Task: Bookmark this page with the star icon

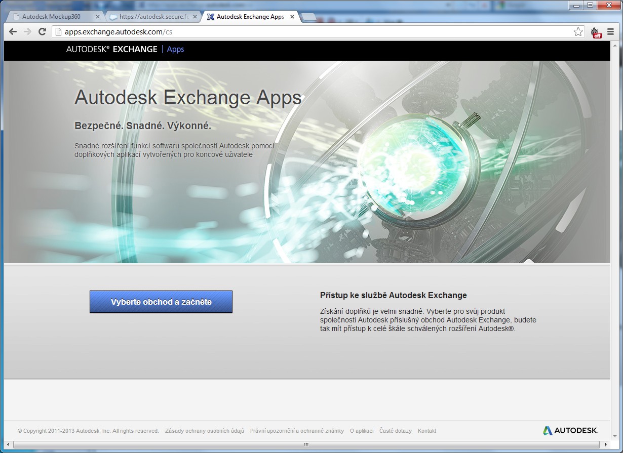Action: click(x=578, y=31)
